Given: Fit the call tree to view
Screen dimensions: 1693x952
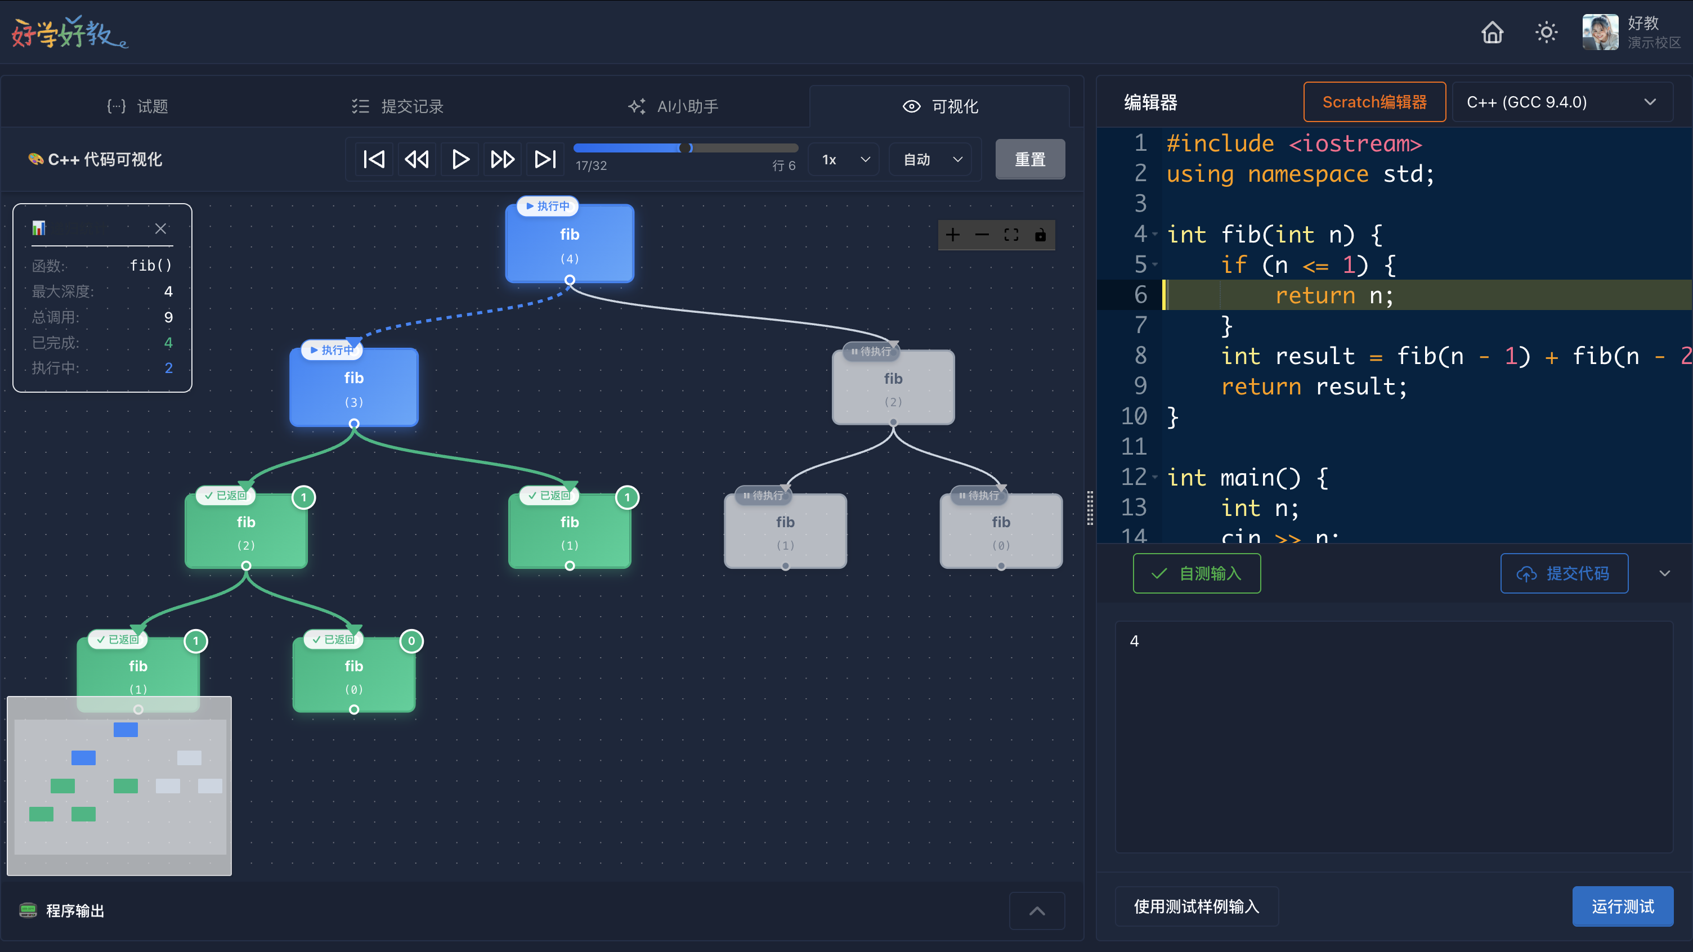Looking at the screenshot, I should pyautogui.click(x=1011, y=235).
